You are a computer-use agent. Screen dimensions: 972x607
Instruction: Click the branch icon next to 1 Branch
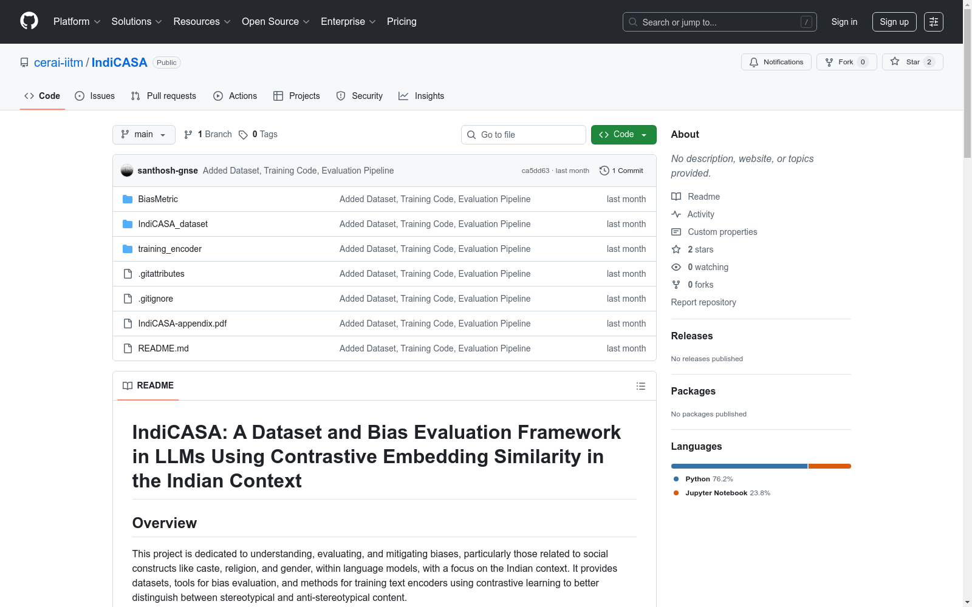click(x=188, y=135)
